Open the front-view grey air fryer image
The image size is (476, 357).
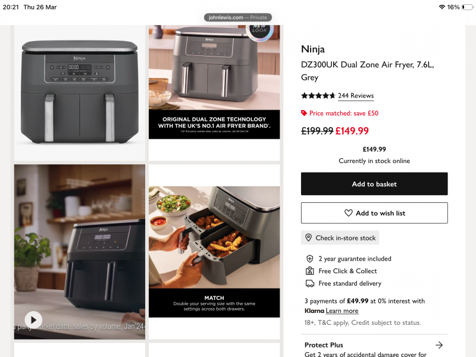[80, 93]
